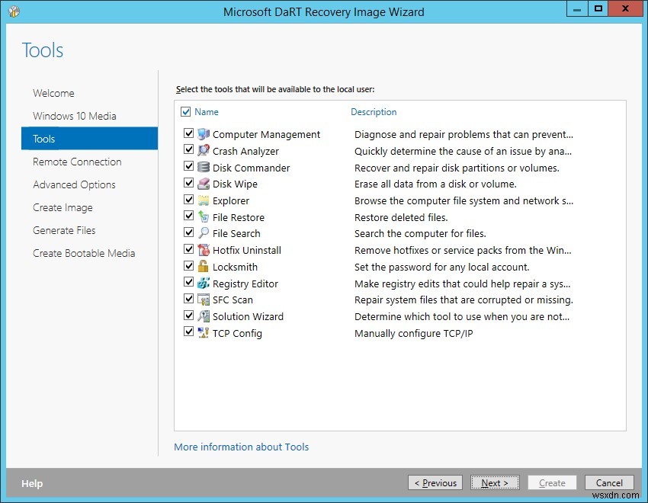Go to the Welcome step
This screenshot has height=503, width=648.
(53, 93)
